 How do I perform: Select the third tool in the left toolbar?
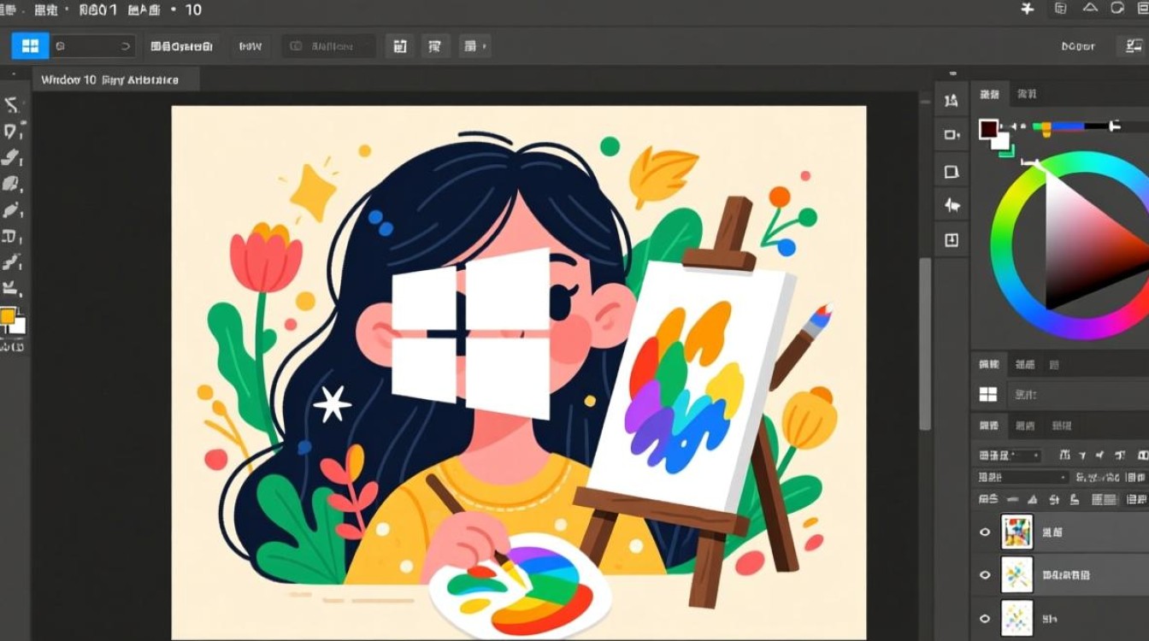(12, 157)
